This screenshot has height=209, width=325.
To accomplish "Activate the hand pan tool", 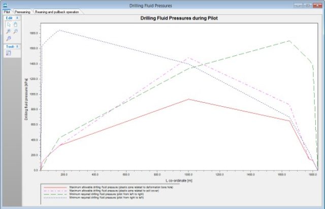I will (x=15, y=24).
